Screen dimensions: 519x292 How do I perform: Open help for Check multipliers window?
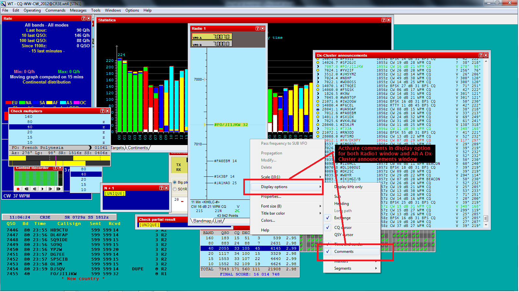point(102,111)
